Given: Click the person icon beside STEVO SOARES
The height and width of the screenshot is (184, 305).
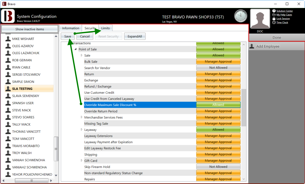Looking at the screenshot, I should click(x=8, y=117).
